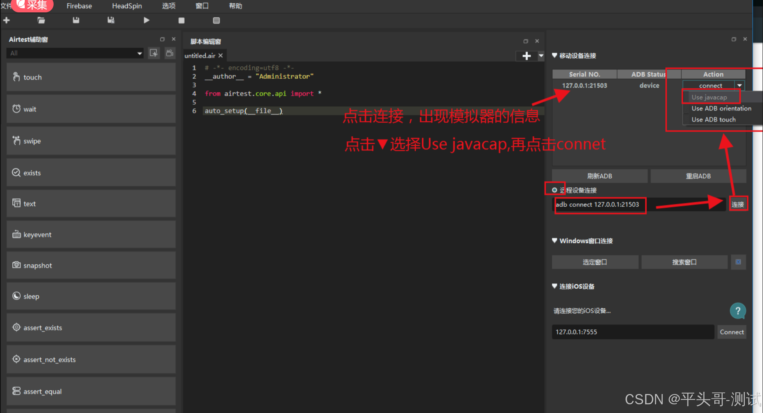The width and height of the screenshot is (763, 413).
Task: Click the connect button for device 127.0.0.1:21503
Action: tap(709, 86)
